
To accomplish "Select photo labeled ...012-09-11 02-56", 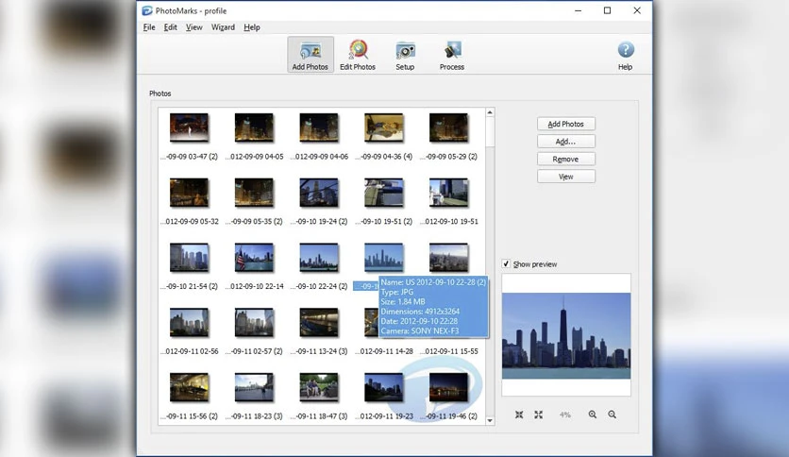I will (189, 322).
